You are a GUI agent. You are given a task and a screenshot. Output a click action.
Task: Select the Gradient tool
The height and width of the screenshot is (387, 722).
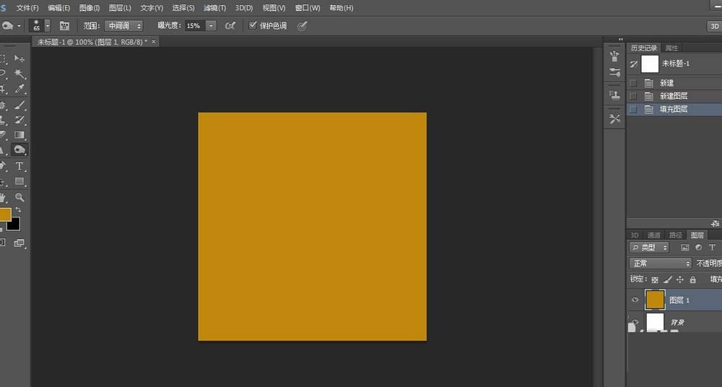(19, 135)
